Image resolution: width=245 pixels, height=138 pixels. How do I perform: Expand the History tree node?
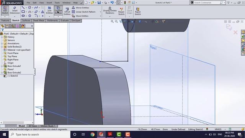coord(2,37)
